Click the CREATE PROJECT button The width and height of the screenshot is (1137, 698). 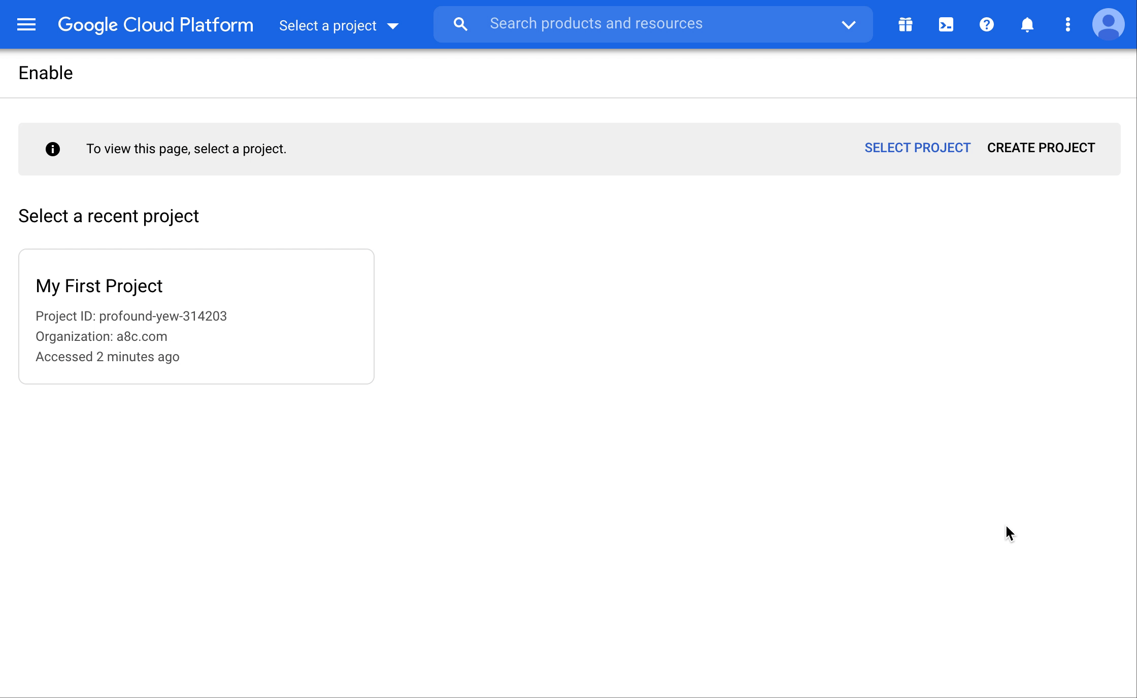[x=1041, y=148]
